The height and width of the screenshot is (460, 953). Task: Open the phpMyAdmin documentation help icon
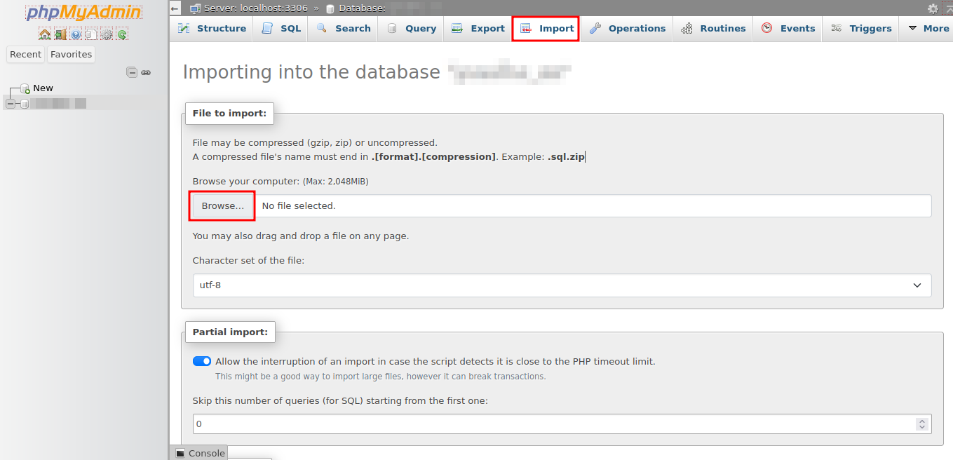[x=76, y=34]
